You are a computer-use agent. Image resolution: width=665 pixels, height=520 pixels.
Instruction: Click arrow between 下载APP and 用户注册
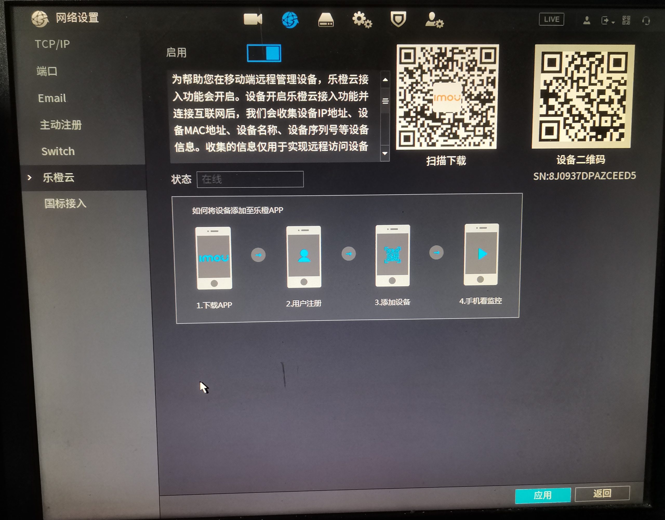pos(258,255)
